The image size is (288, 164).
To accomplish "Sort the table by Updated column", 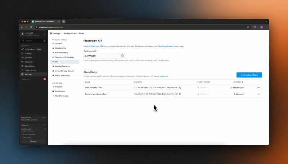I will tap(238, 82).
